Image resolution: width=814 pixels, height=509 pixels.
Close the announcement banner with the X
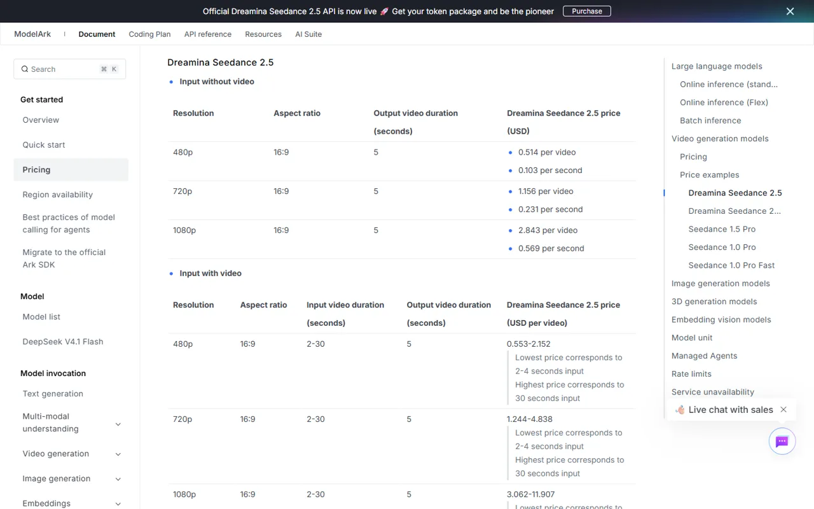coord(790,11)
